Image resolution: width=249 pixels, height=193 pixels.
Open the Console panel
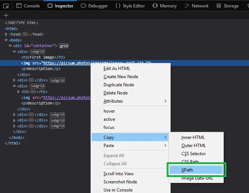tap(28, 6)
